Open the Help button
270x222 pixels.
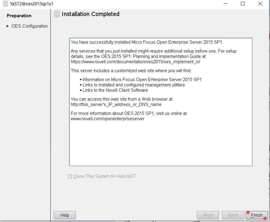[65, 215]
